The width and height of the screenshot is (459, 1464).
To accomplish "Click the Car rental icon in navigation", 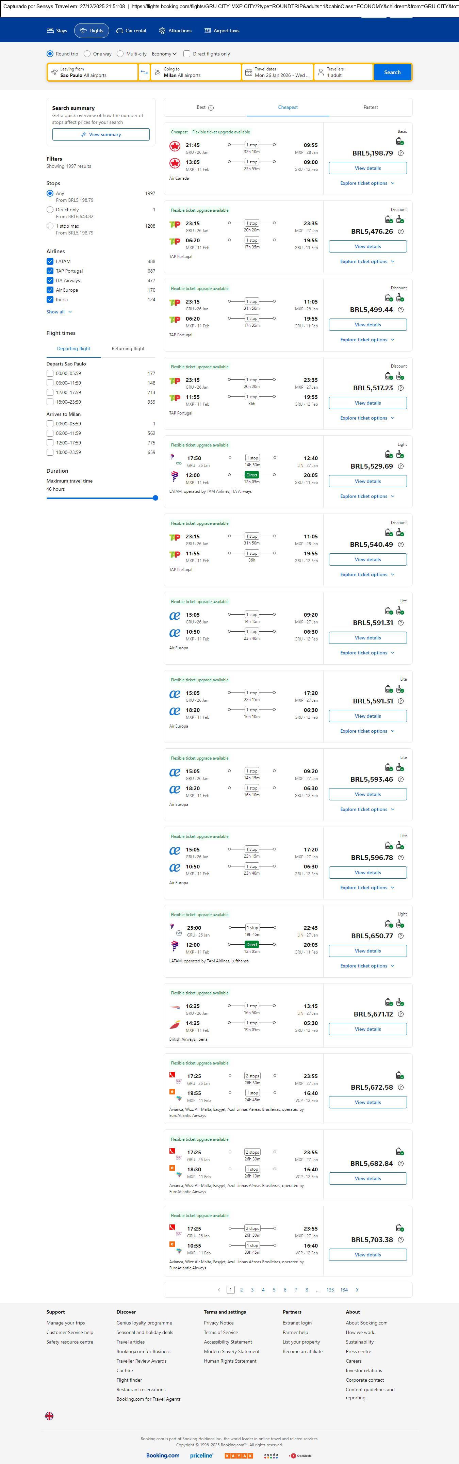I will click(x=120, y=31).
